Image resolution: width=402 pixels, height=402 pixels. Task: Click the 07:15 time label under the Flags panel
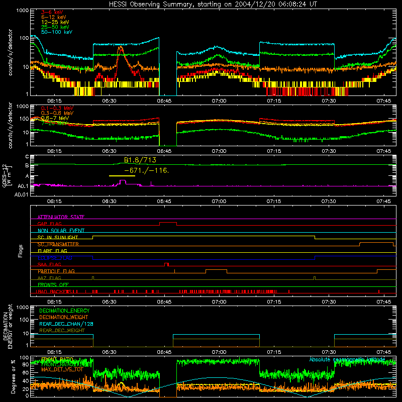[274, 302]
